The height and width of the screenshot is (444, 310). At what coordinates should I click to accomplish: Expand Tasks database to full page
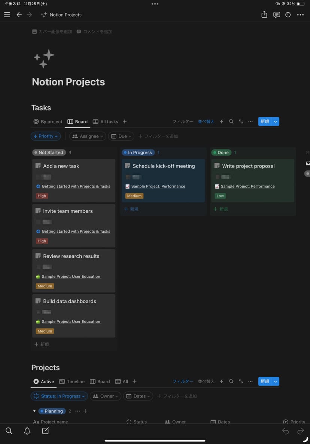(241, 121)
